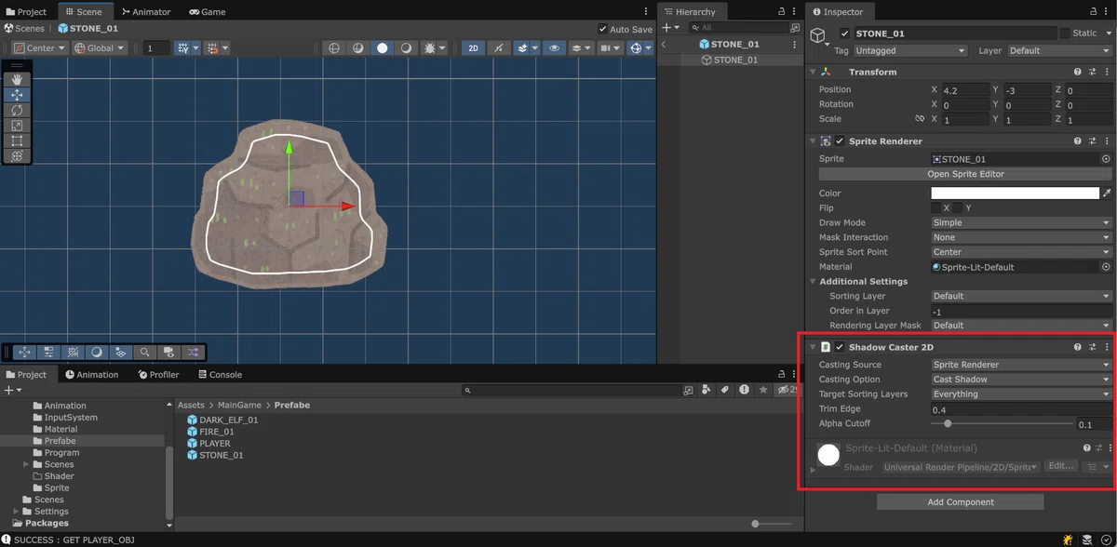Viewport: 1117px width, 547px height.
Task: Select the Transform tool
Action: (17, 156)
